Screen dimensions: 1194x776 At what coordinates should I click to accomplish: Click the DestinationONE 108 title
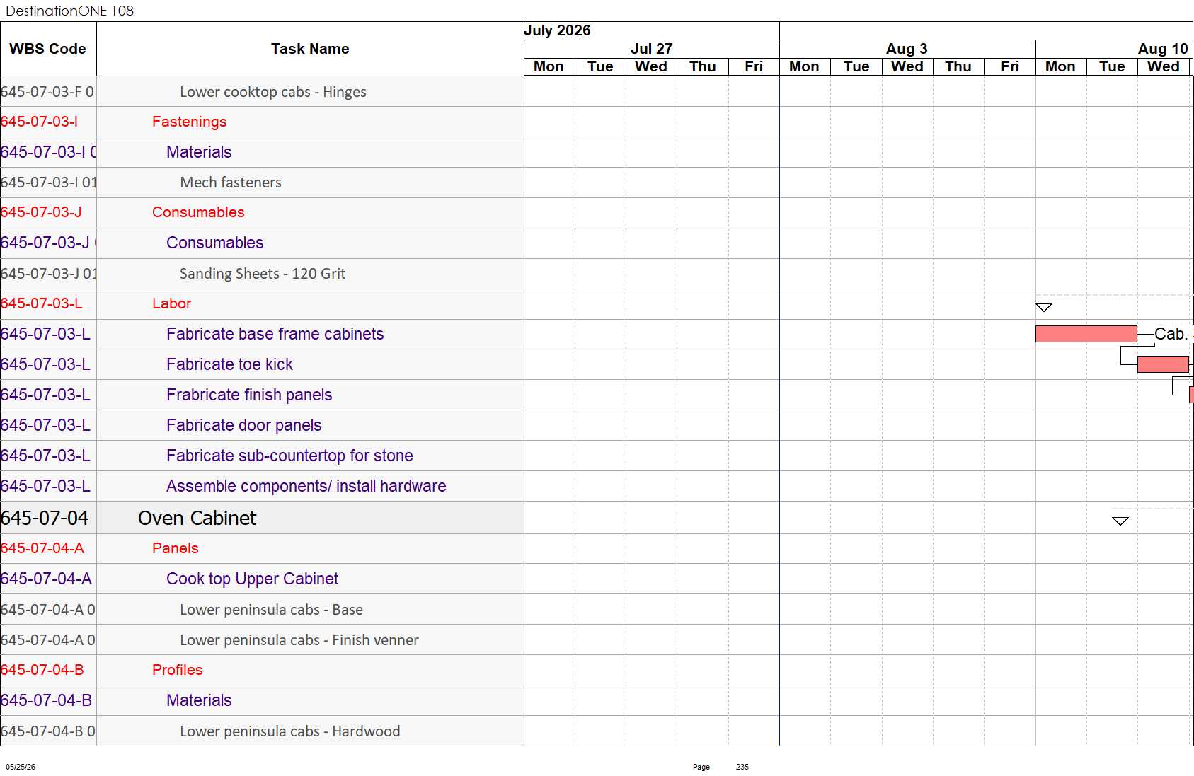coord(69,11)
